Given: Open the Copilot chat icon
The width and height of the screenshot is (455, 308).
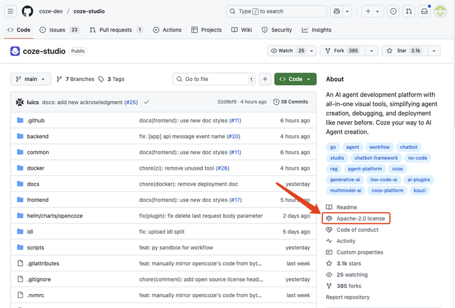Looking at the screenshot, I should 337,11.
